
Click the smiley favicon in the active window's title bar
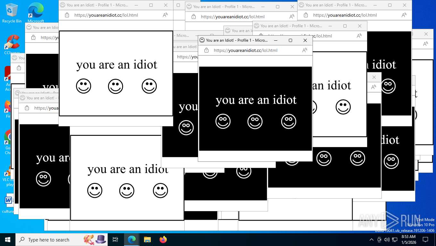point(202,40)
